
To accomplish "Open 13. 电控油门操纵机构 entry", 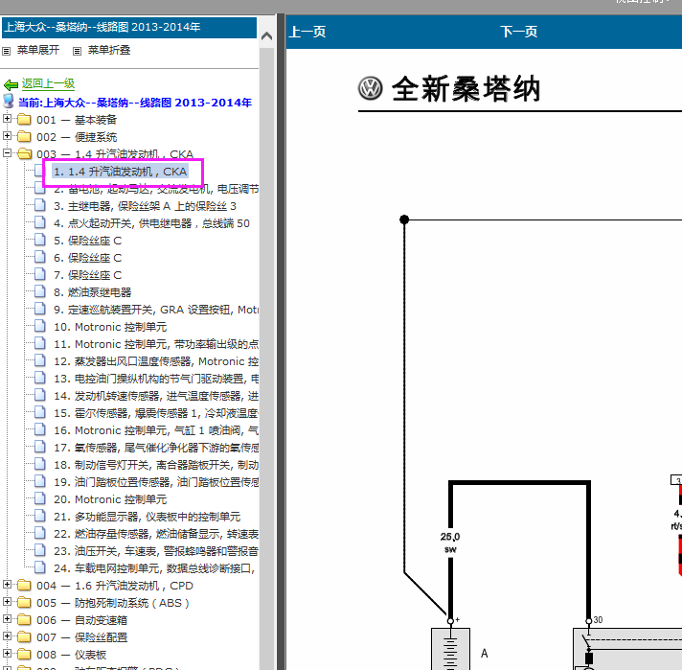I will [156, 379].
